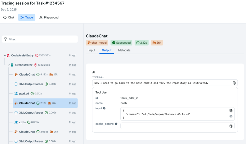Click the funnel filter icon
Screen dimensions: 246x144
6,39
